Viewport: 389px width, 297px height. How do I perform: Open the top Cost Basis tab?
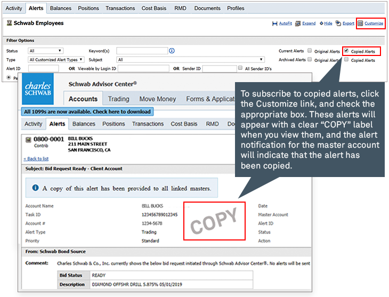[x=154, y=8]
